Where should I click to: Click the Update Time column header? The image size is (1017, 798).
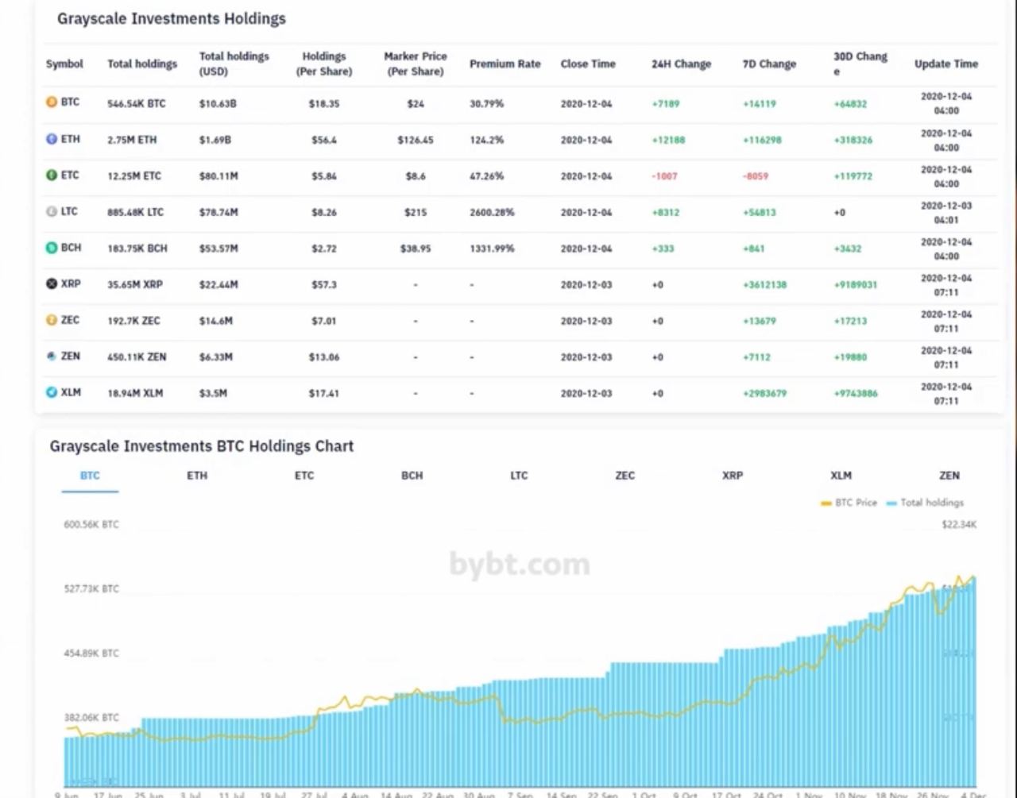click(x=946, y=64)
